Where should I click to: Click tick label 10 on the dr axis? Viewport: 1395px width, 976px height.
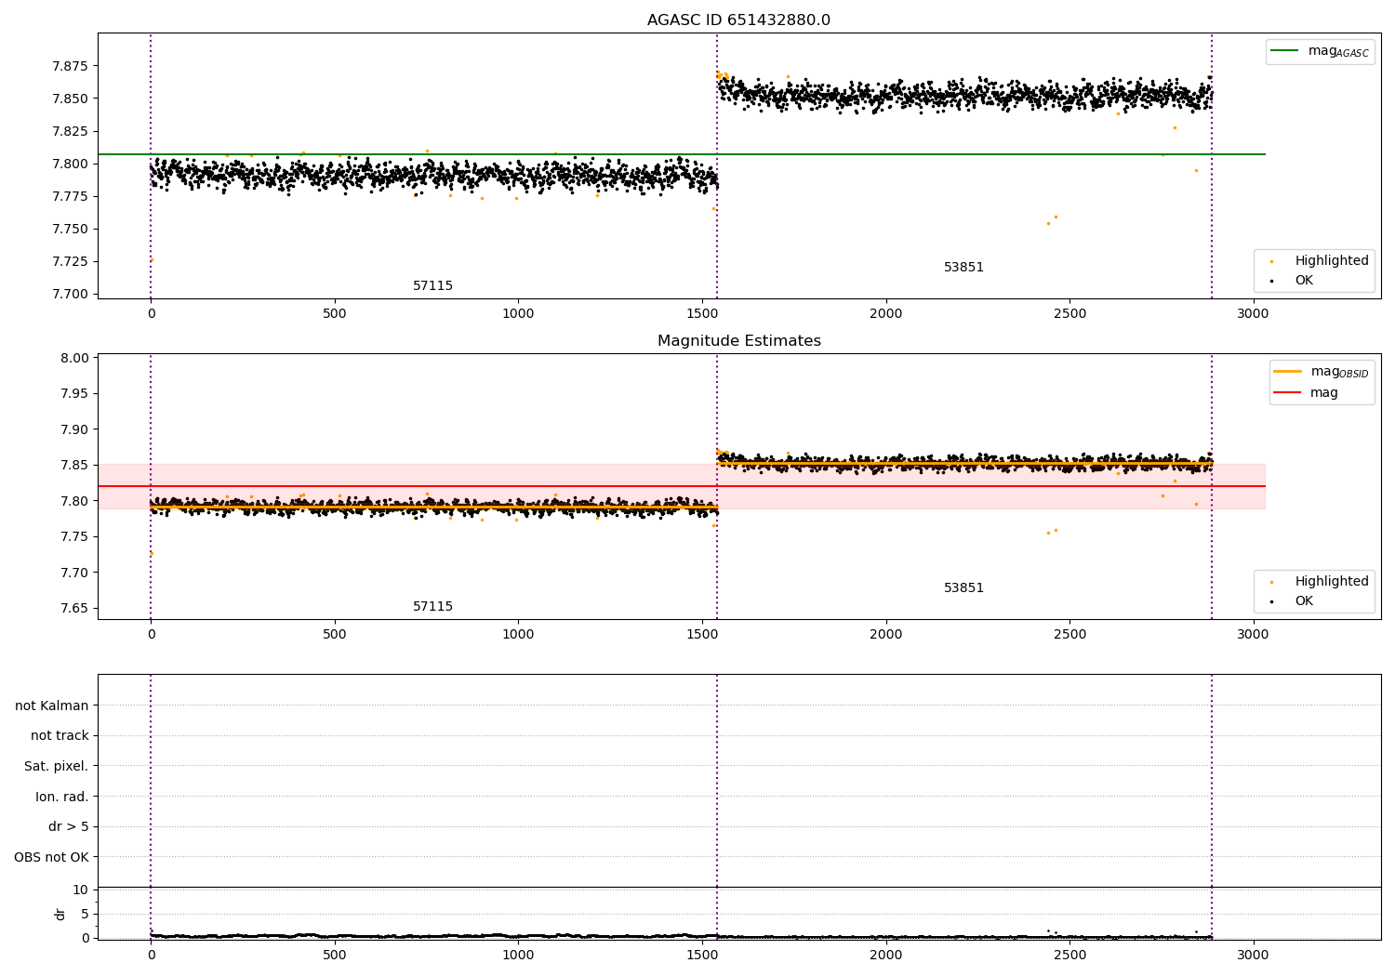point(81,890)
